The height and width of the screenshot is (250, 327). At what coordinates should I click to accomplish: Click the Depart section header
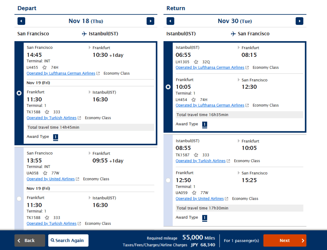pyautogui.click(x=27, y=8)
